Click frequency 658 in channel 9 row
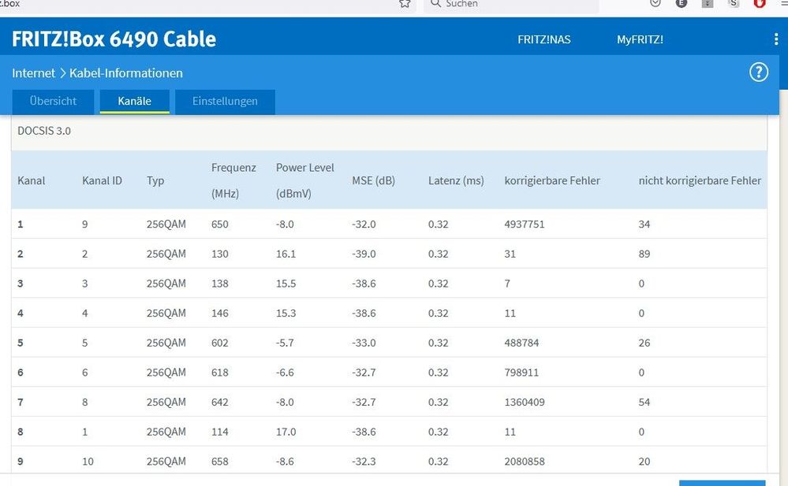Screen dimensions: 788x486 pyautogui.click(x=219, y=462)
